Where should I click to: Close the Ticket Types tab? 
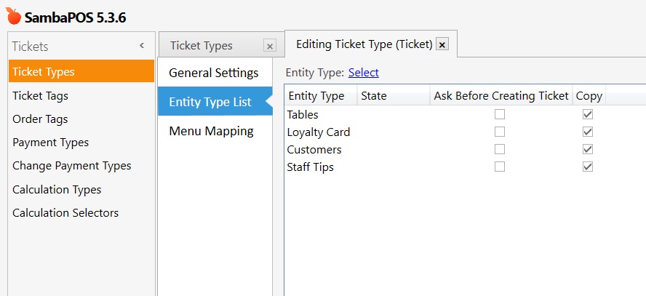coord(270,46)
